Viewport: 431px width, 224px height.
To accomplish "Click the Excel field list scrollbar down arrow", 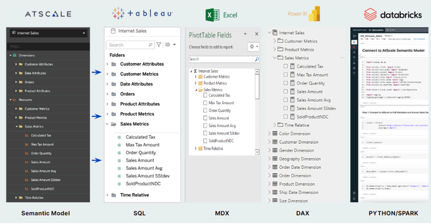I will 257,152.
